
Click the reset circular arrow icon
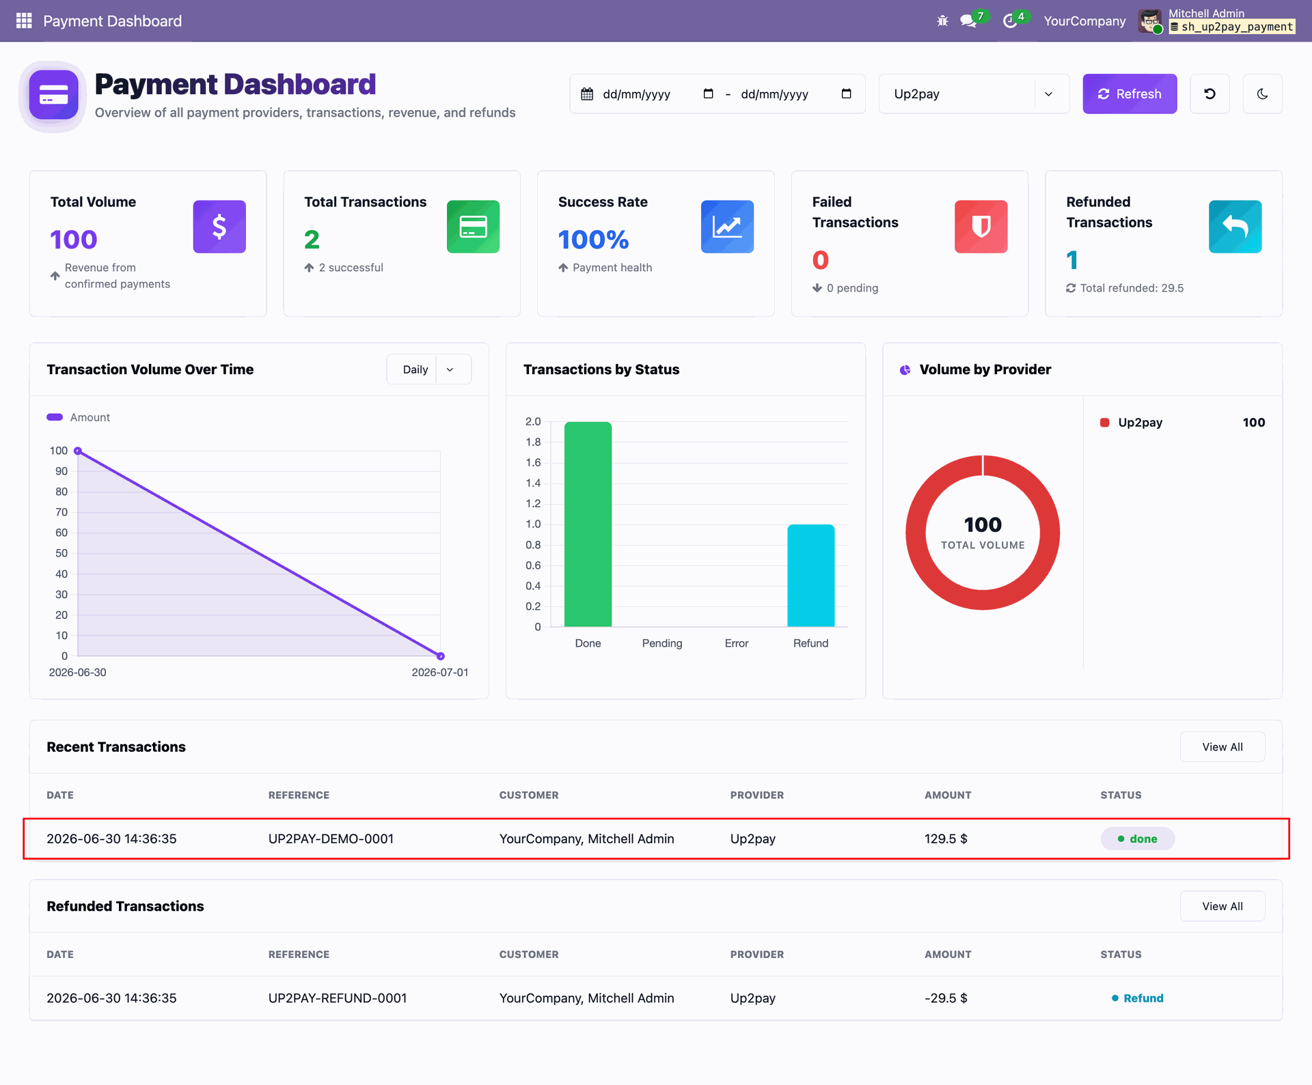point(1209,94)
